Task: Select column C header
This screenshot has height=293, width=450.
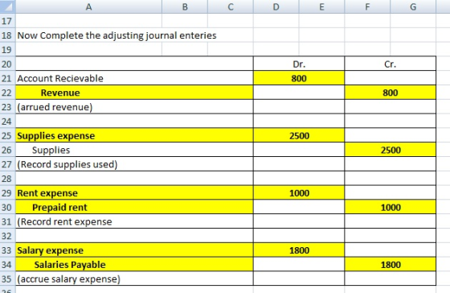Action: click(231, 6)
